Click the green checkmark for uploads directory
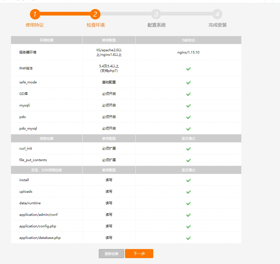Viewport: 280px width, 264px height. coord(188,192)
